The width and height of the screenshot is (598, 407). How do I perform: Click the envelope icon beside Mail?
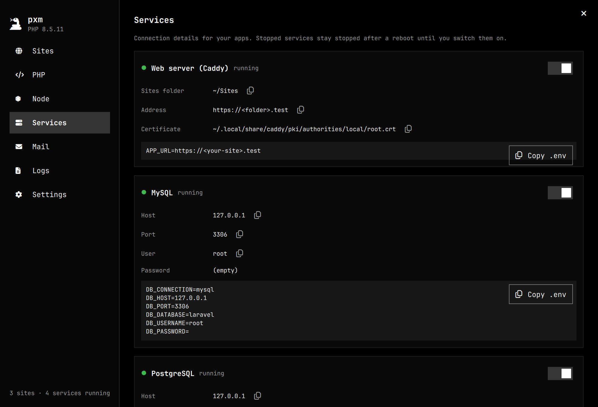19,147
